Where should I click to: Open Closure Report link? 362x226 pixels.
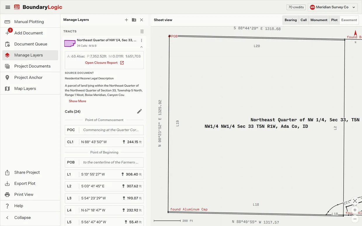pyautogui.click(x=104, y=63)
